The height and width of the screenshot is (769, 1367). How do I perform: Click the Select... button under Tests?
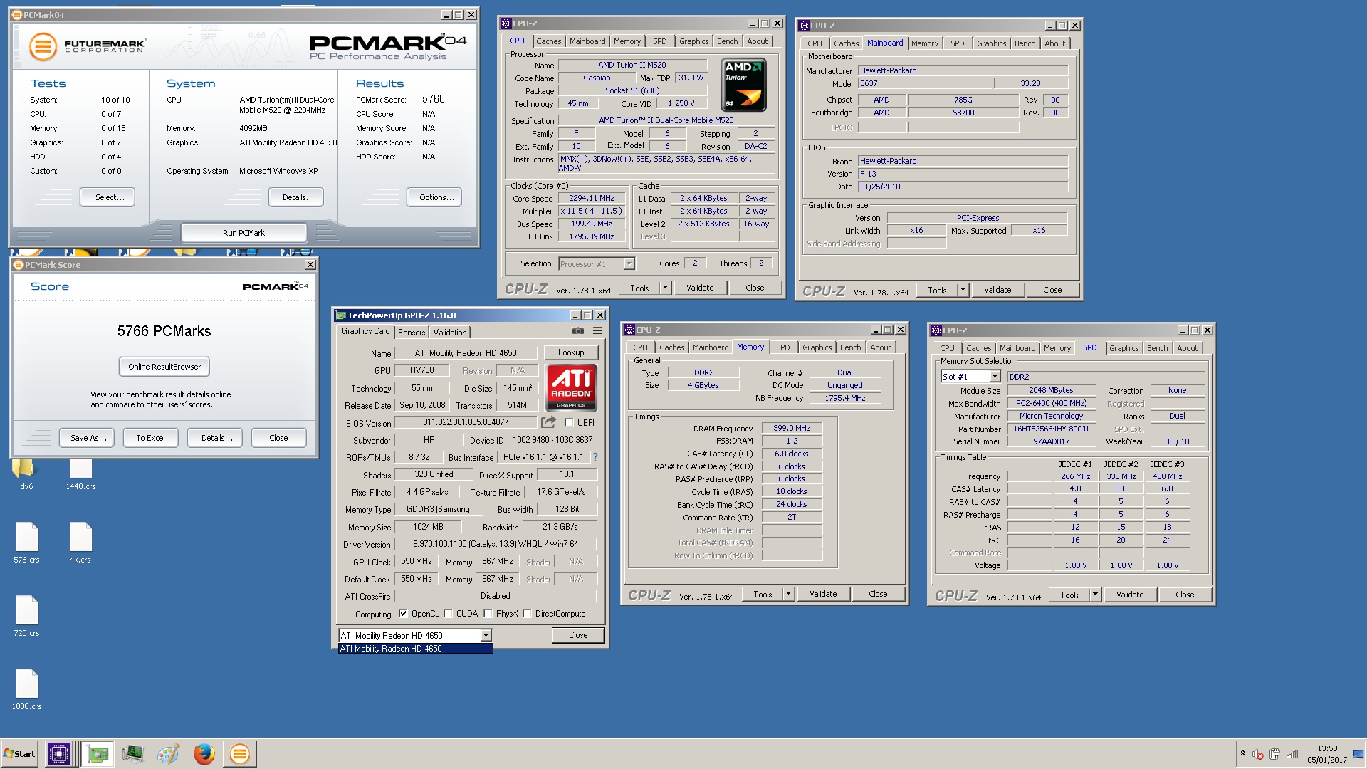[x=108, y=197]
